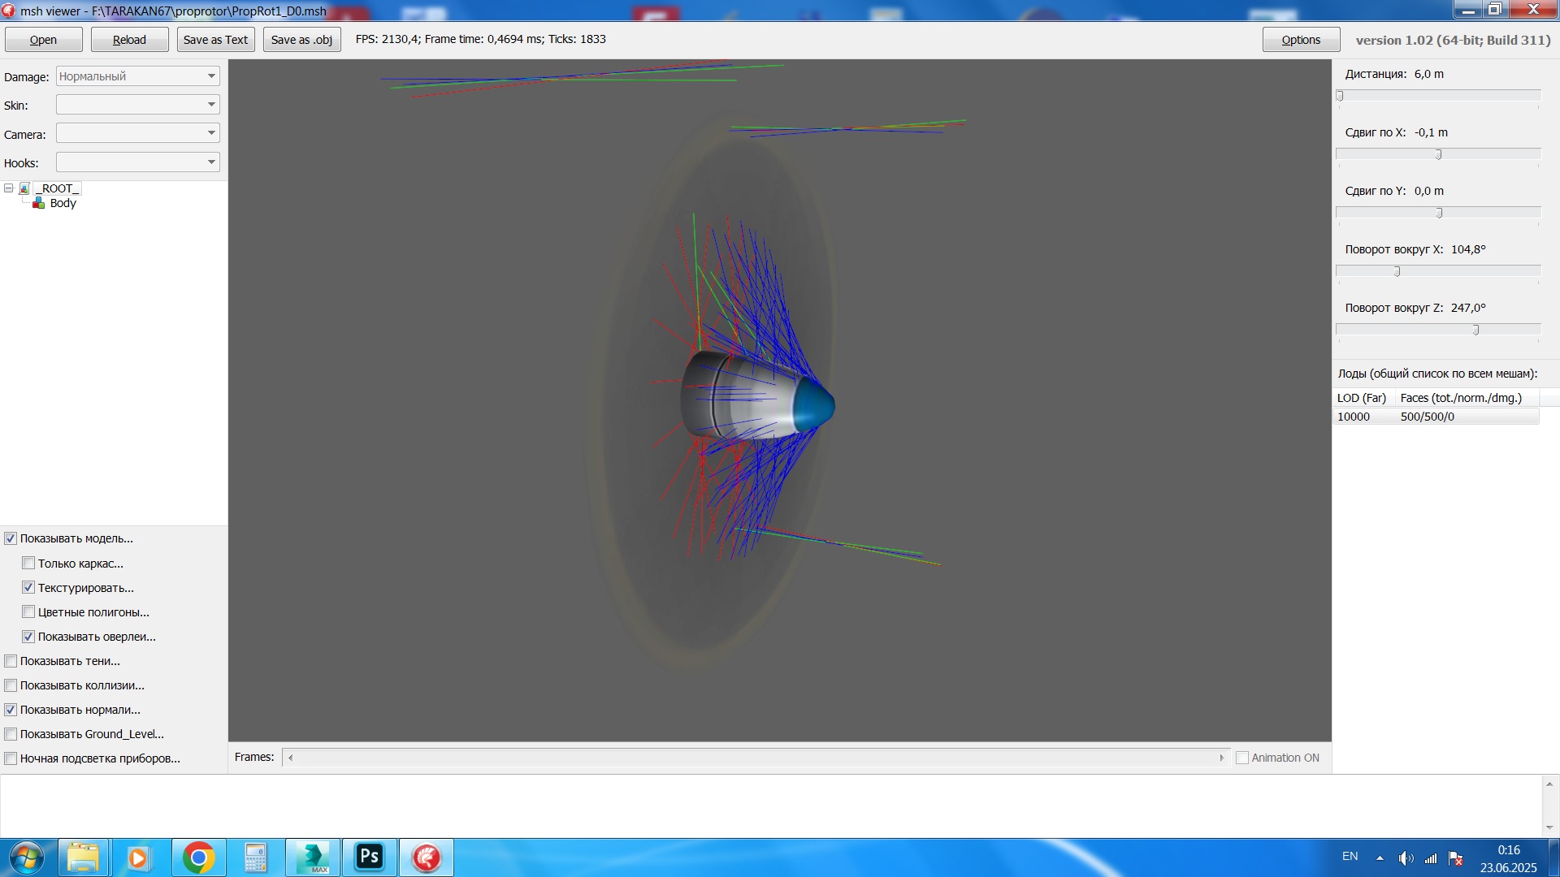
Task: Select the Body mesh tree item
Action: pyautogui.click(x=63, y=203)
